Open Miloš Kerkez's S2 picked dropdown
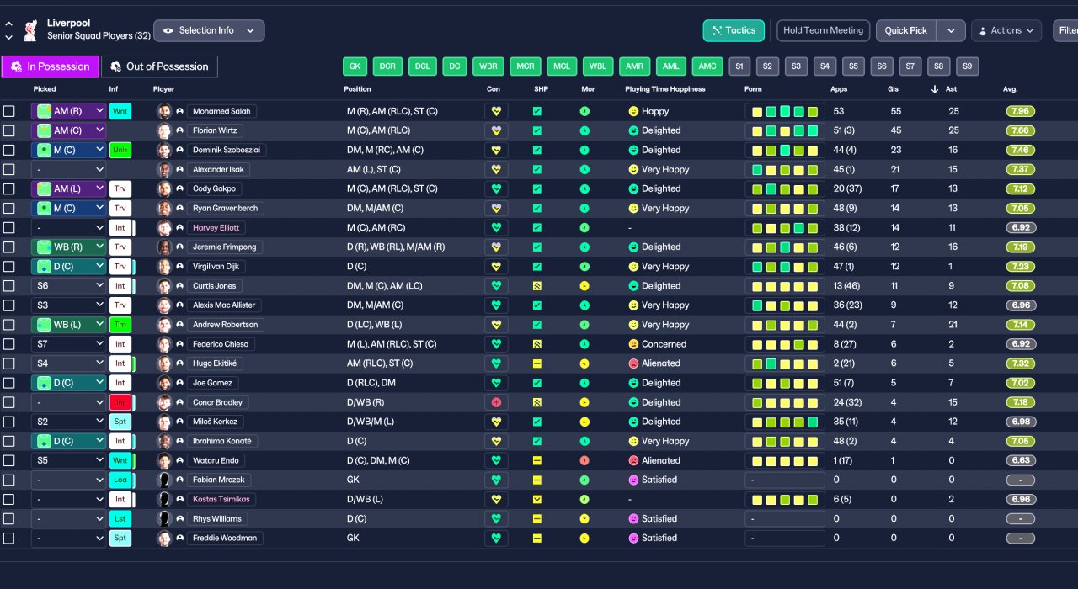This screenshot has height=589, width=1078. click(69, 422)
